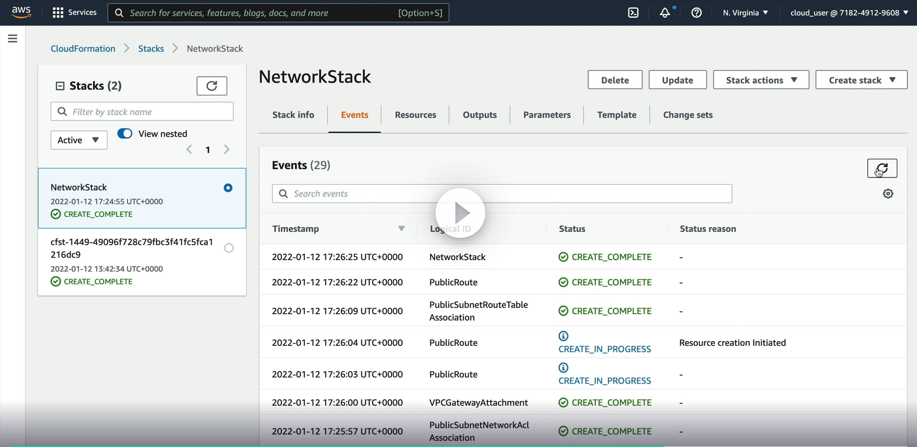Open Events table settings gear
The image size is (917, 447).
coord(888,194)
